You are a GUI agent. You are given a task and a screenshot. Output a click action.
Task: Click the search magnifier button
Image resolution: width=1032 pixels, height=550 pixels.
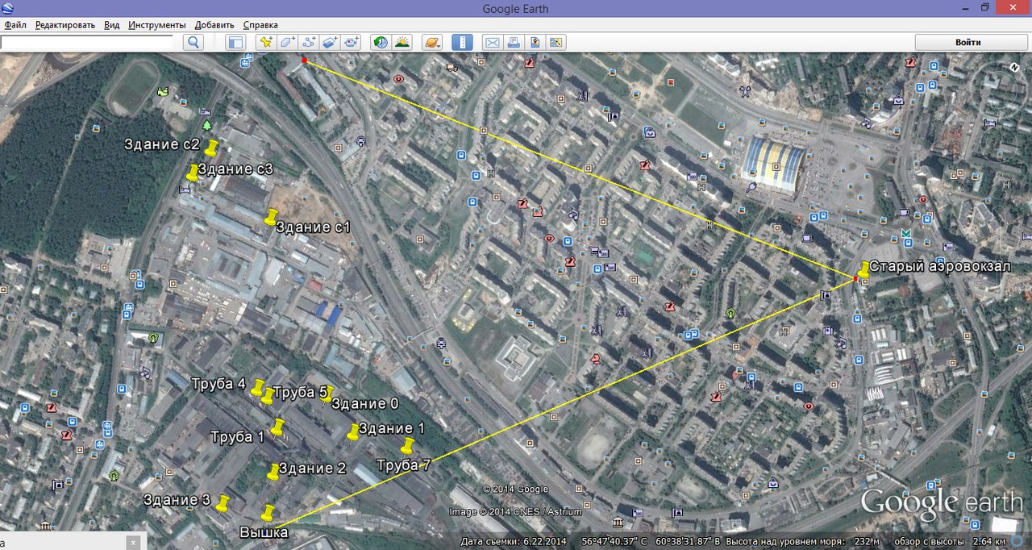[193, 43]
